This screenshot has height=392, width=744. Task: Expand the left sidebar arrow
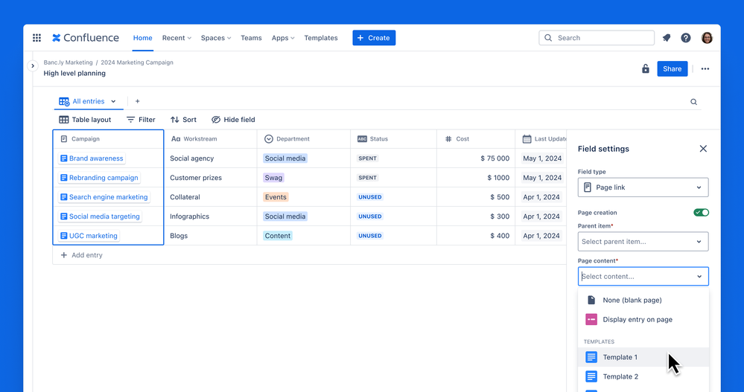click(32, 66)
